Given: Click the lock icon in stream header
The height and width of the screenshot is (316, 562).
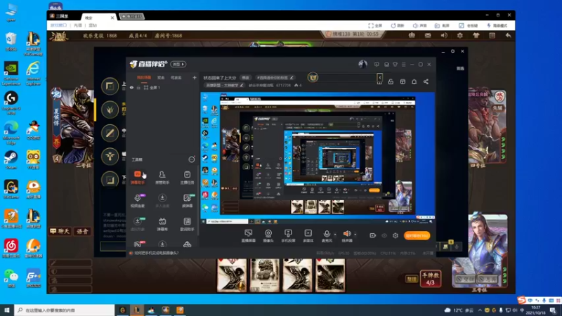Looking at the screenshot, I should coord(391,81).
